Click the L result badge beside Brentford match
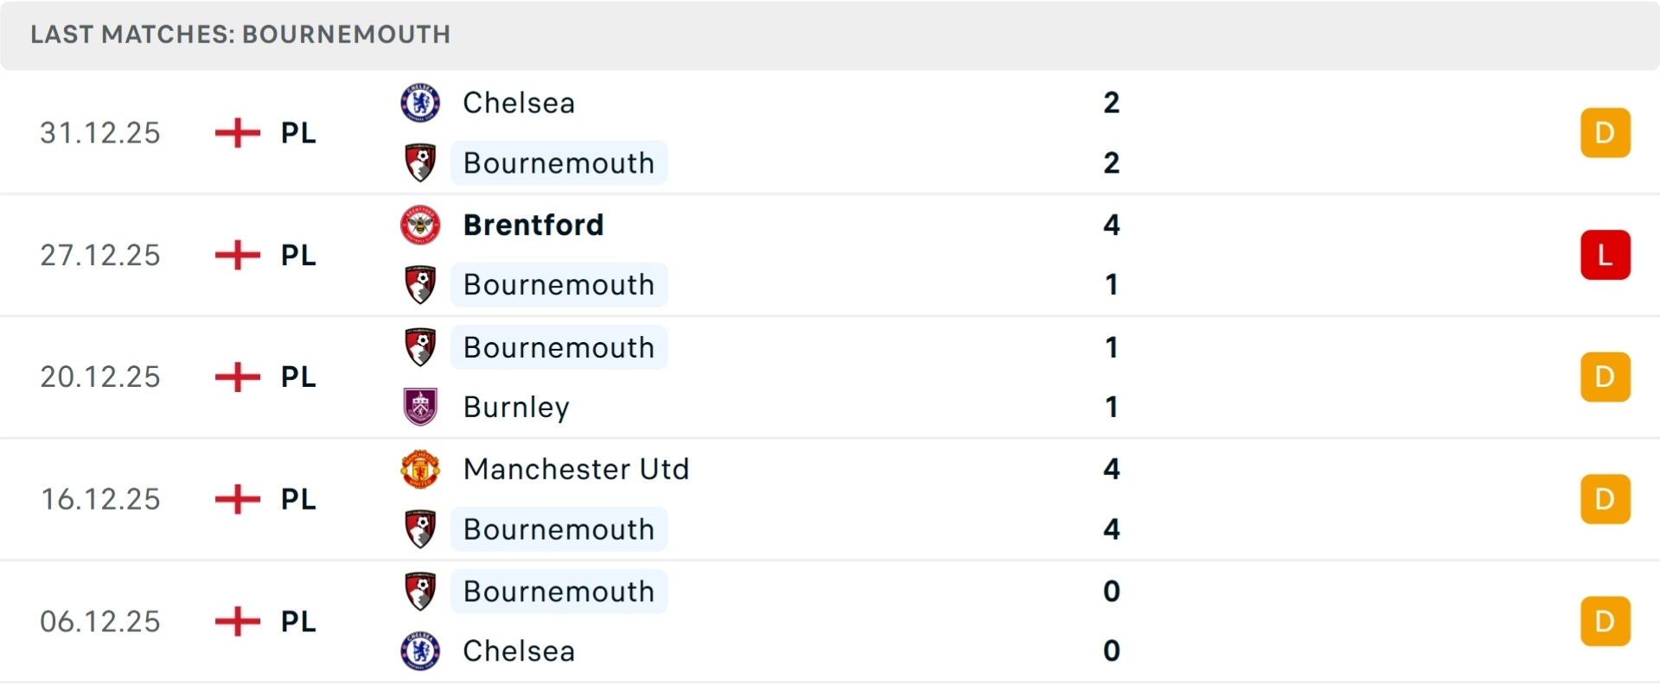Image resolution: width=1660 pixels, height=684 pixels. pyautogui.click(x=1605, y=254)
